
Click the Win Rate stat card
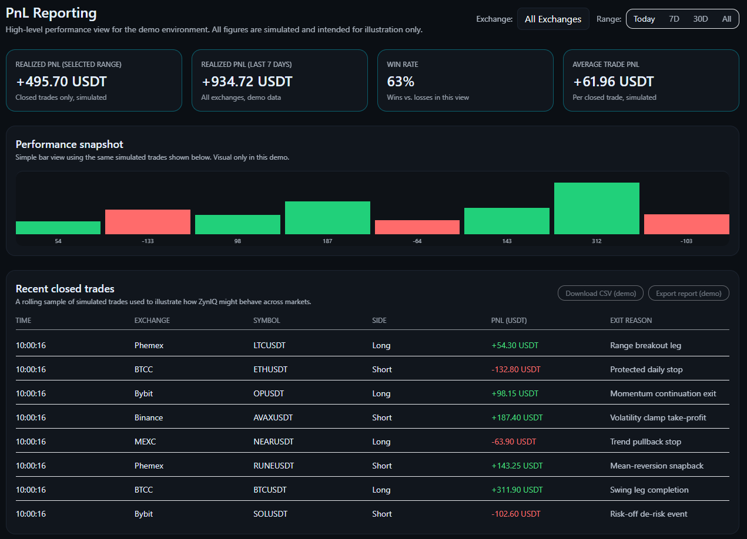(x=465, y=80)
